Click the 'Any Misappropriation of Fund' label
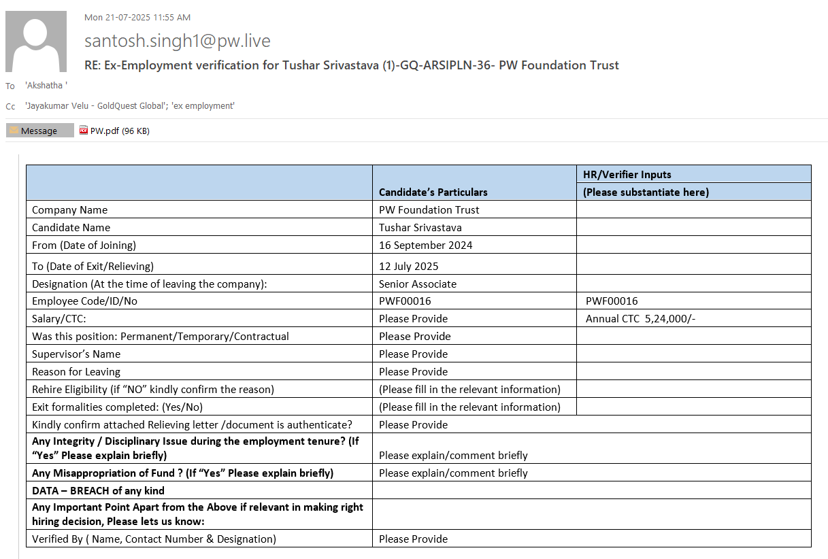 (x=183, y=473)
